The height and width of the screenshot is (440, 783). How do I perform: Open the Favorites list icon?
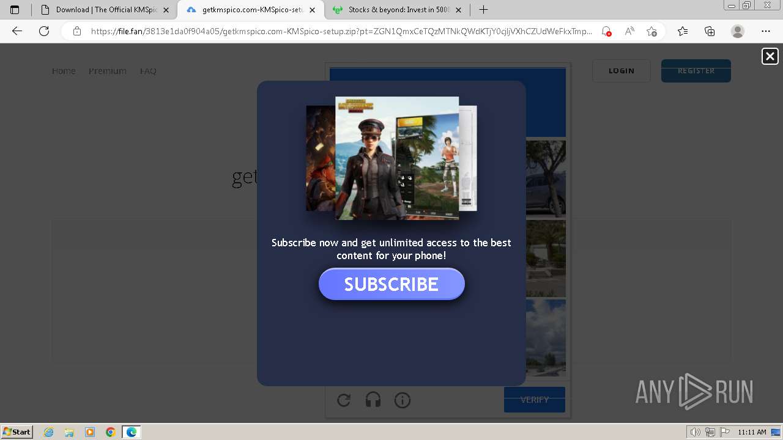tap(683, 31)
